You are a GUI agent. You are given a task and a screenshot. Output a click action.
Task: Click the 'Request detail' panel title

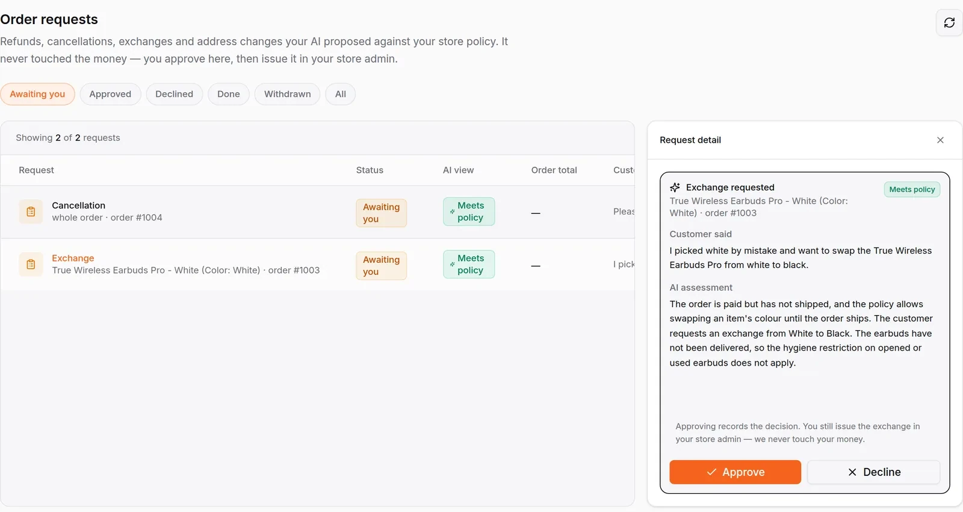coord(690,140)
